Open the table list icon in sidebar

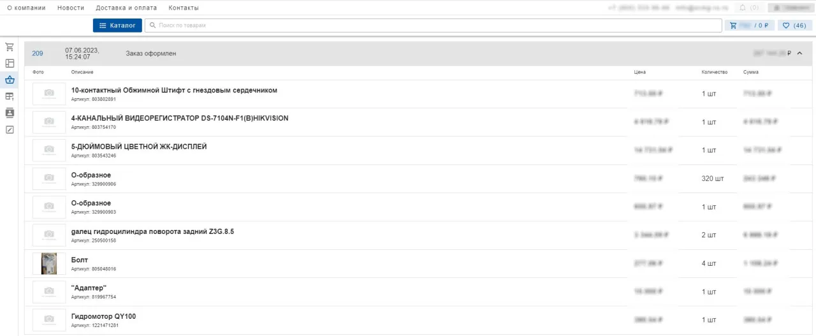point(10,97)
